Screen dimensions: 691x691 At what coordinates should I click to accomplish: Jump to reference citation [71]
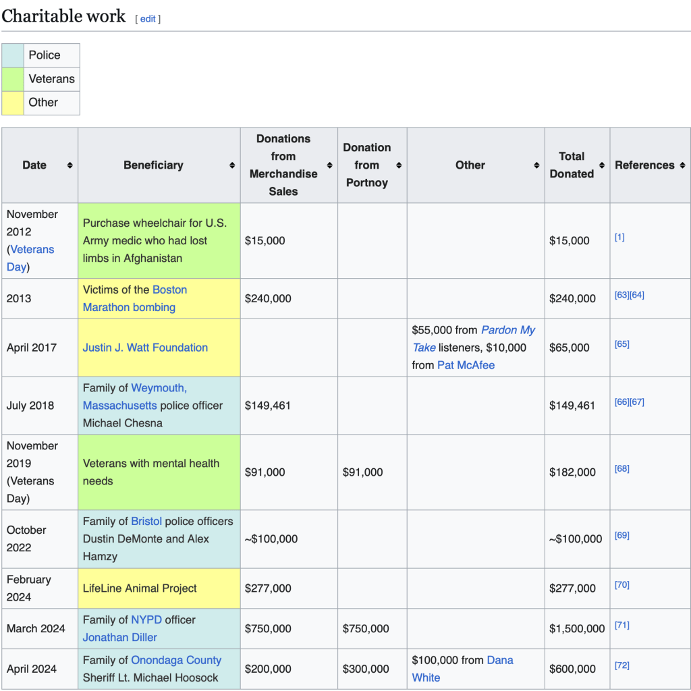pyautogui.click(x=621, y=625)
